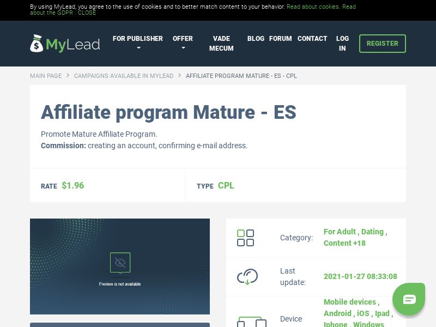
Task: Select the For Adult category link
Action: point(340,232)
